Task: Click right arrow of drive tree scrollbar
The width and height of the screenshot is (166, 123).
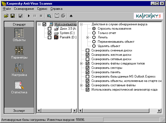Action: [75, 111]
